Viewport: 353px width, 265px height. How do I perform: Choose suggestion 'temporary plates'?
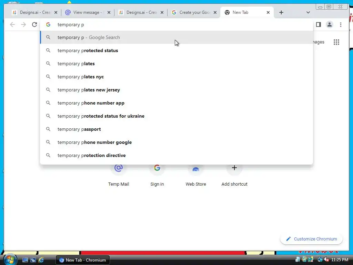pos(176,63)
